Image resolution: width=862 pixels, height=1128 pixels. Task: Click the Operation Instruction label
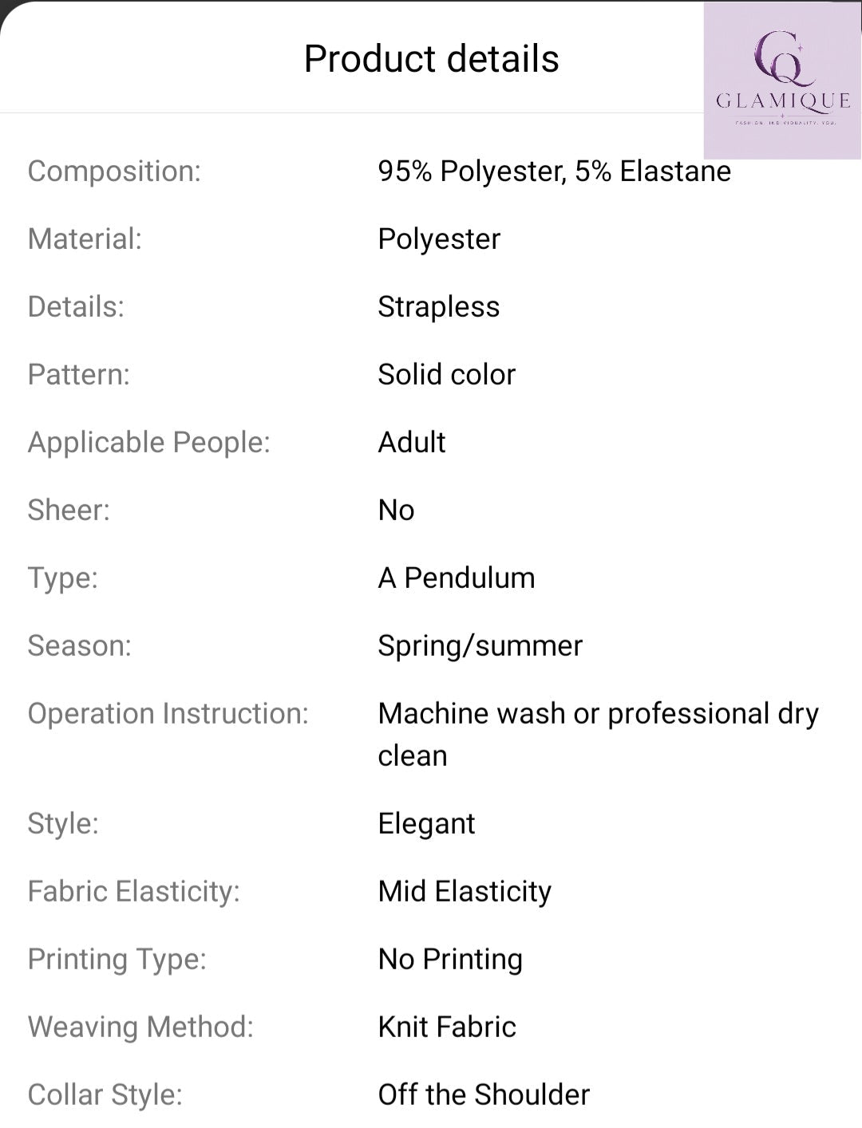click(168, 714)
